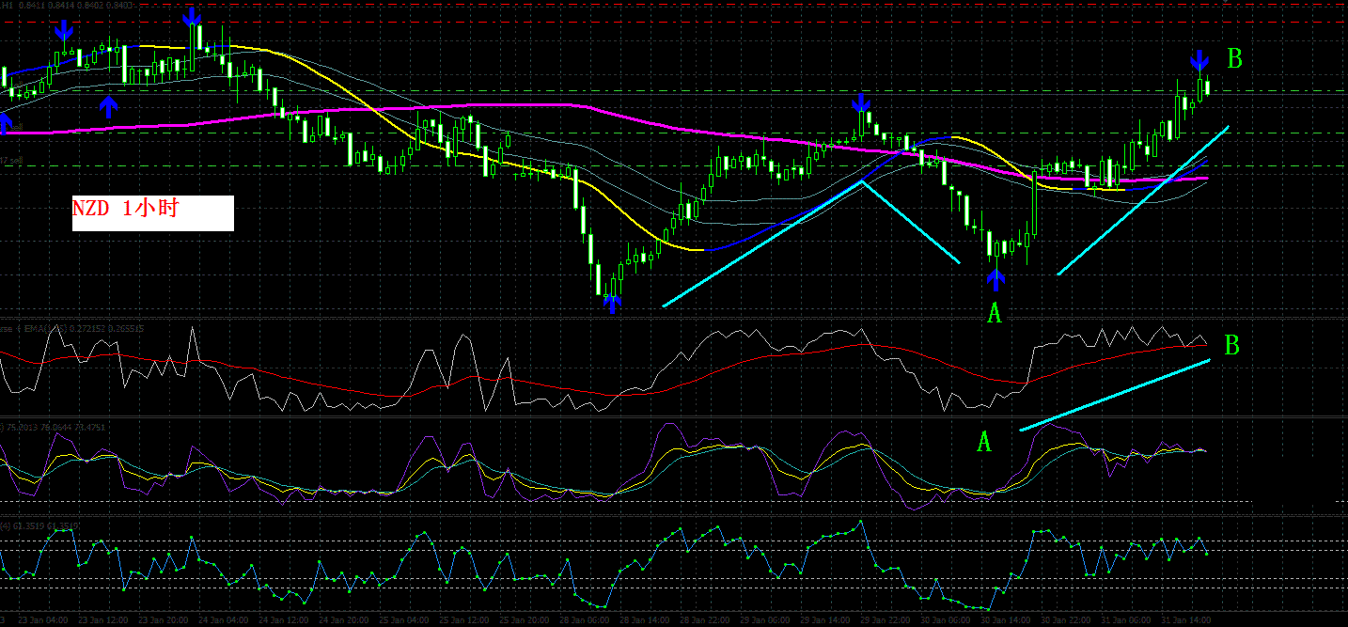Click green letter B next to the last candles
1348x627 pixels.
(x=1235, y=59)
